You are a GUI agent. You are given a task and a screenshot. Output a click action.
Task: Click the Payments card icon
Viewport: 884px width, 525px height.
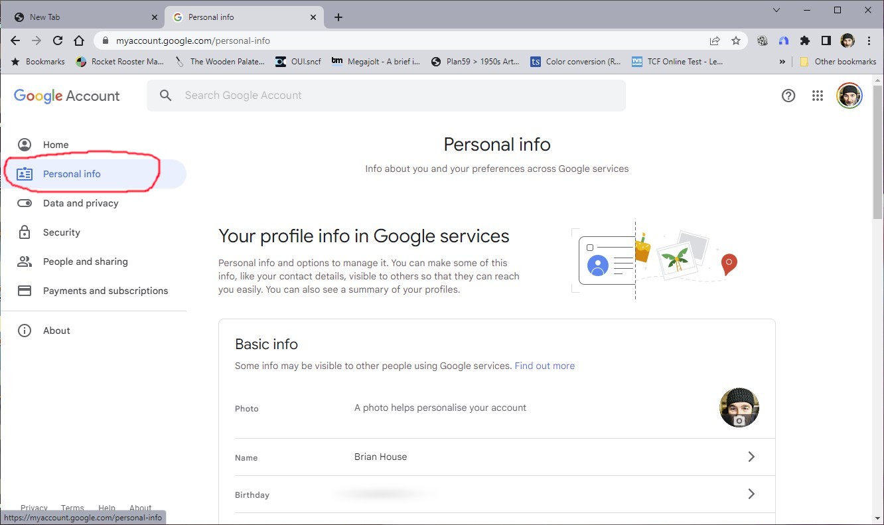pyautogui.click(x=25, y=291)
